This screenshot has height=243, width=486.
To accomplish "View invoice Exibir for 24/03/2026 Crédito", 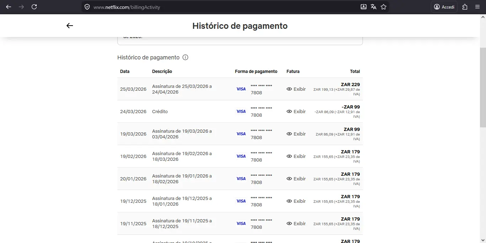I will coord(296,111).
